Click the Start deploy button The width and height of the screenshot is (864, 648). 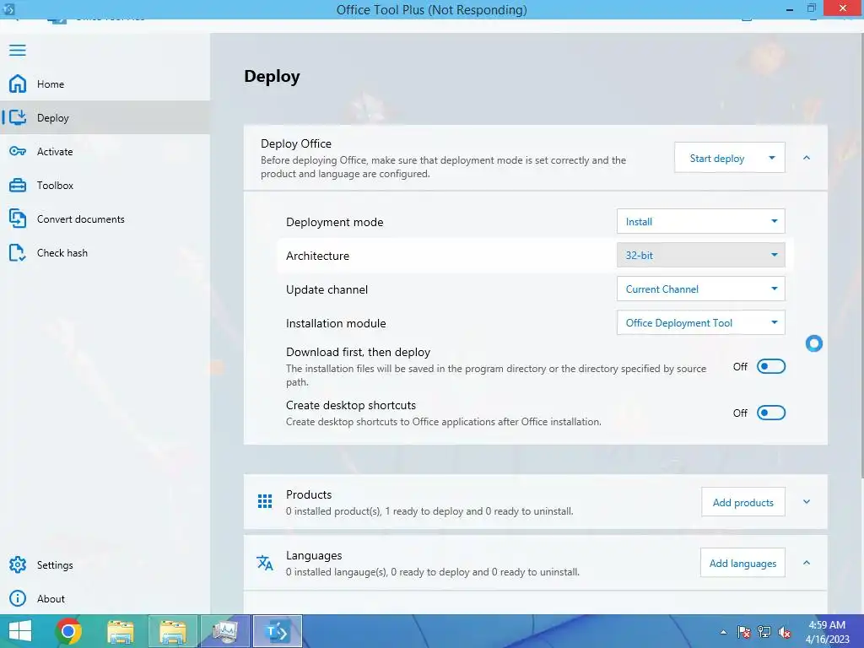(x=717, y=158)
